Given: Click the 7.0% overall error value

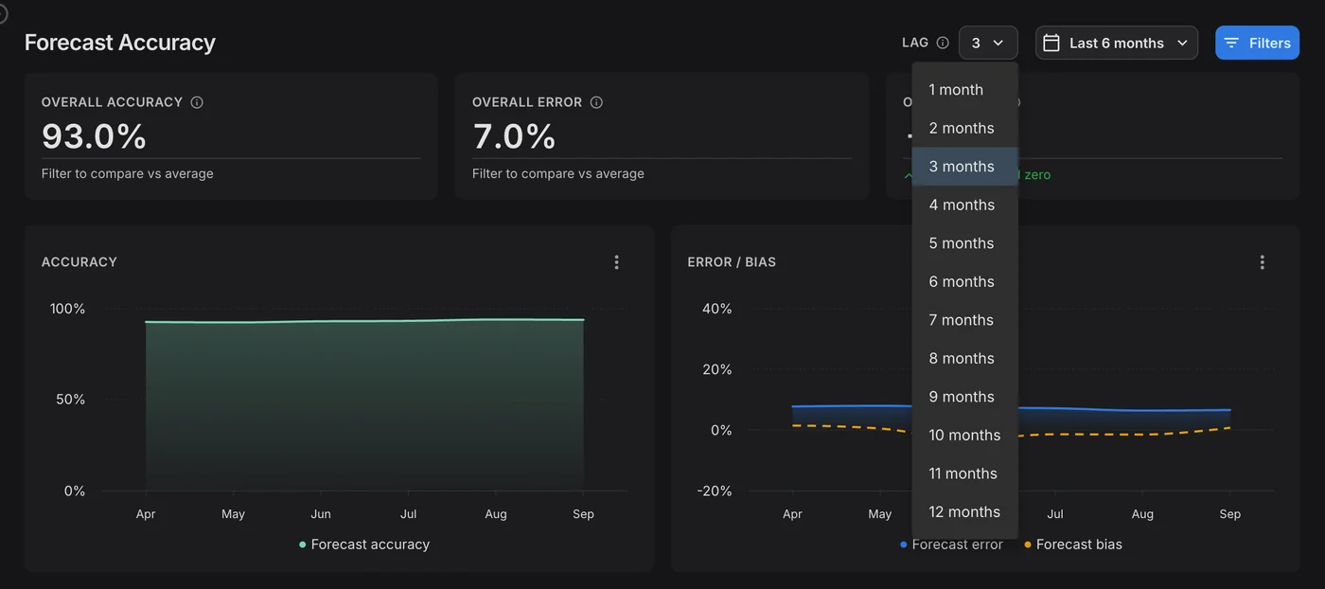Looking at the screenshot, I should [514, 136].
